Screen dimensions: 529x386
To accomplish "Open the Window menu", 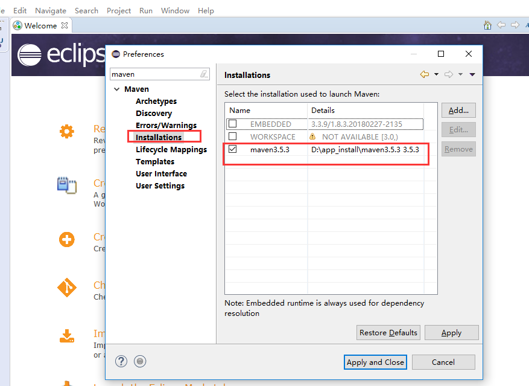I will click(x=175, y=10).
